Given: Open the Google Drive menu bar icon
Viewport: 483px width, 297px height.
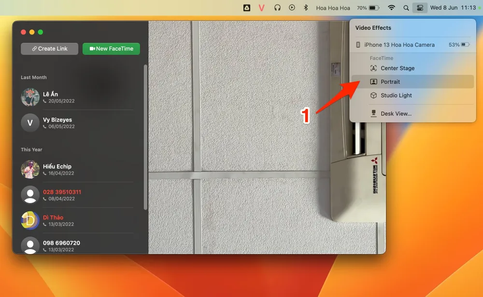Looking at the screenshot, I should [246, 8].
